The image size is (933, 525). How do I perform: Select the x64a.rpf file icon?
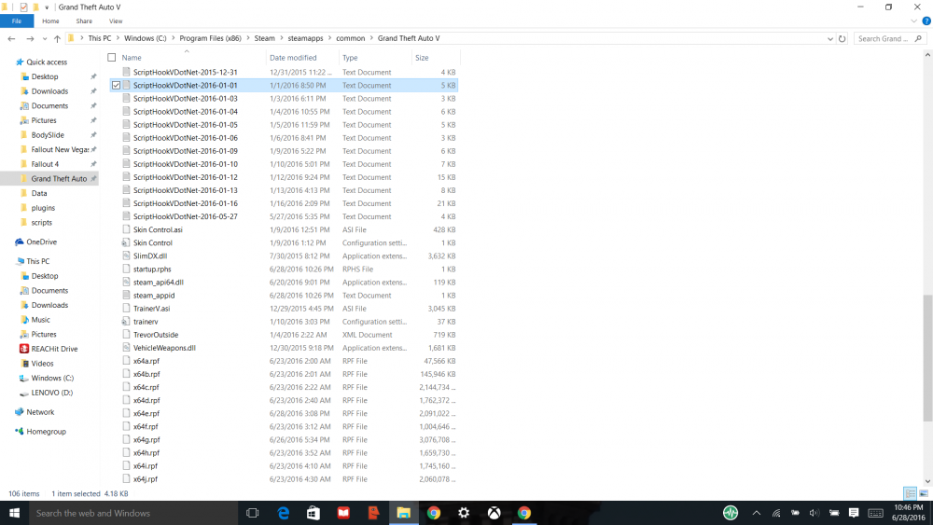[x=126, y=361]
